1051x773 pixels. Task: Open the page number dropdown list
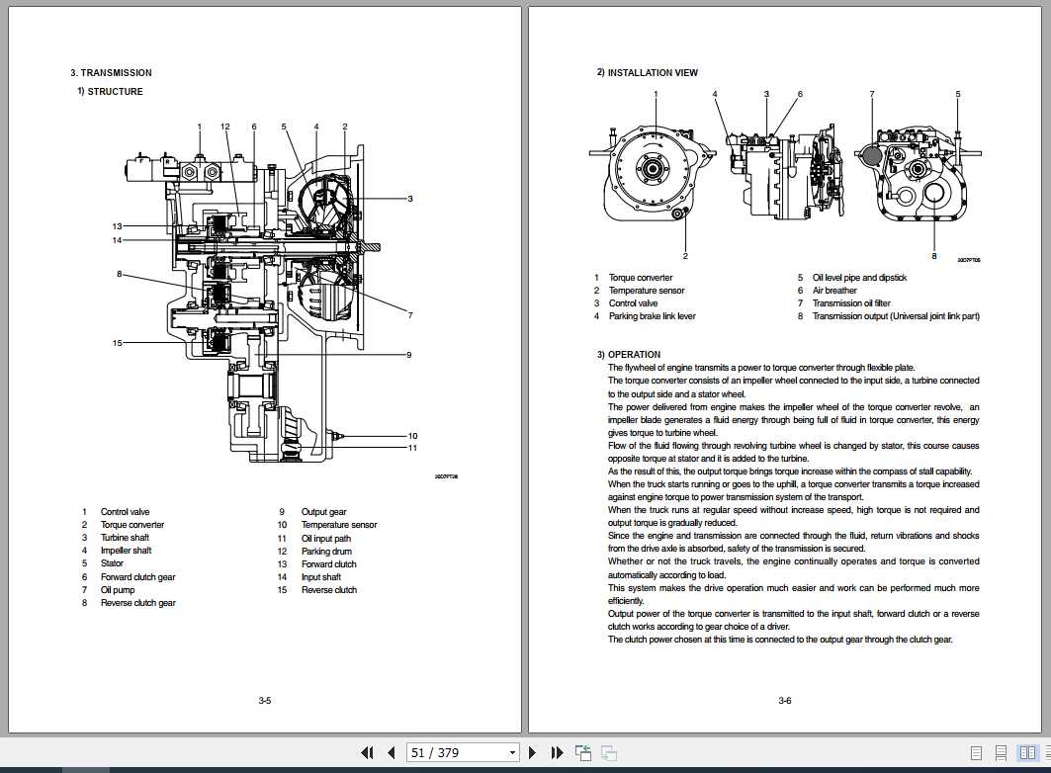coord(513,752)
